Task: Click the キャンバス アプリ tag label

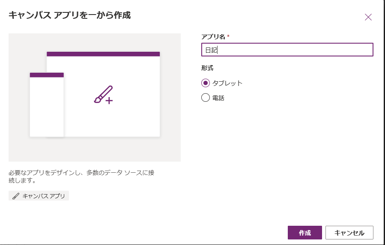Action: click(44, 196)
